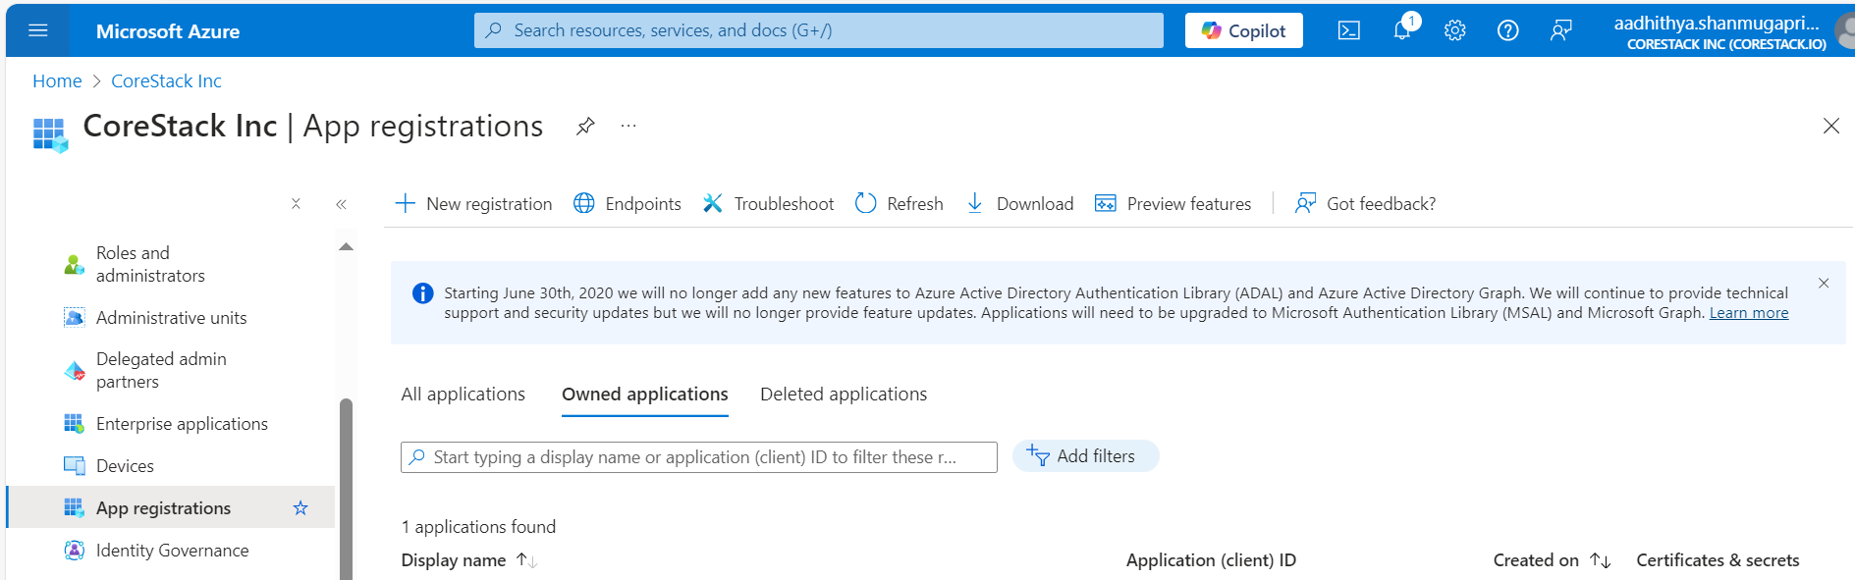Open Roles and administrators
This screenshot has width=1855, height=580.
tap(171, 265)
